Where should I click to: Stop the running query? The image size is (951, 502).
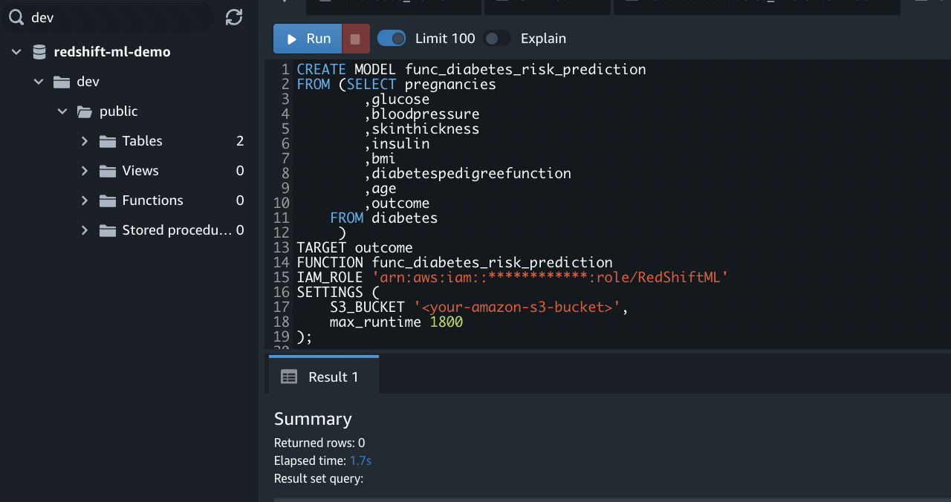pyautogui.click(x=356, y=39)
